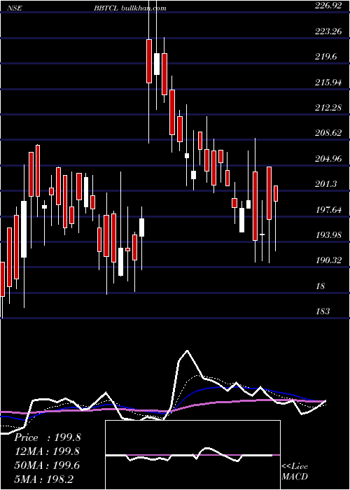350x490 pixels.
Task: Click the 50MA : 199.6 readout
Action: [x=47, y=465]
